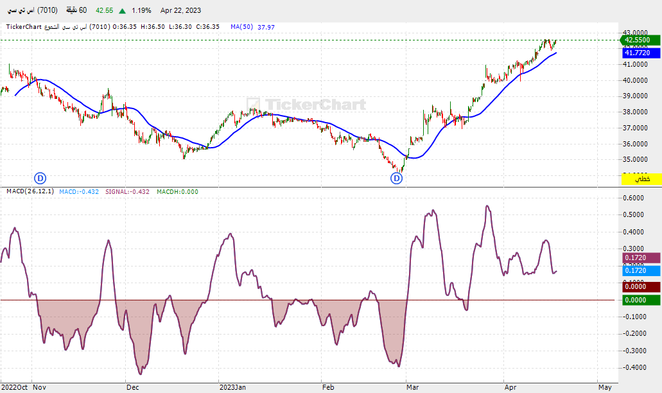Click the اس تي سي (7010) symbol name
662x393 pixels.
coord(33,10)
